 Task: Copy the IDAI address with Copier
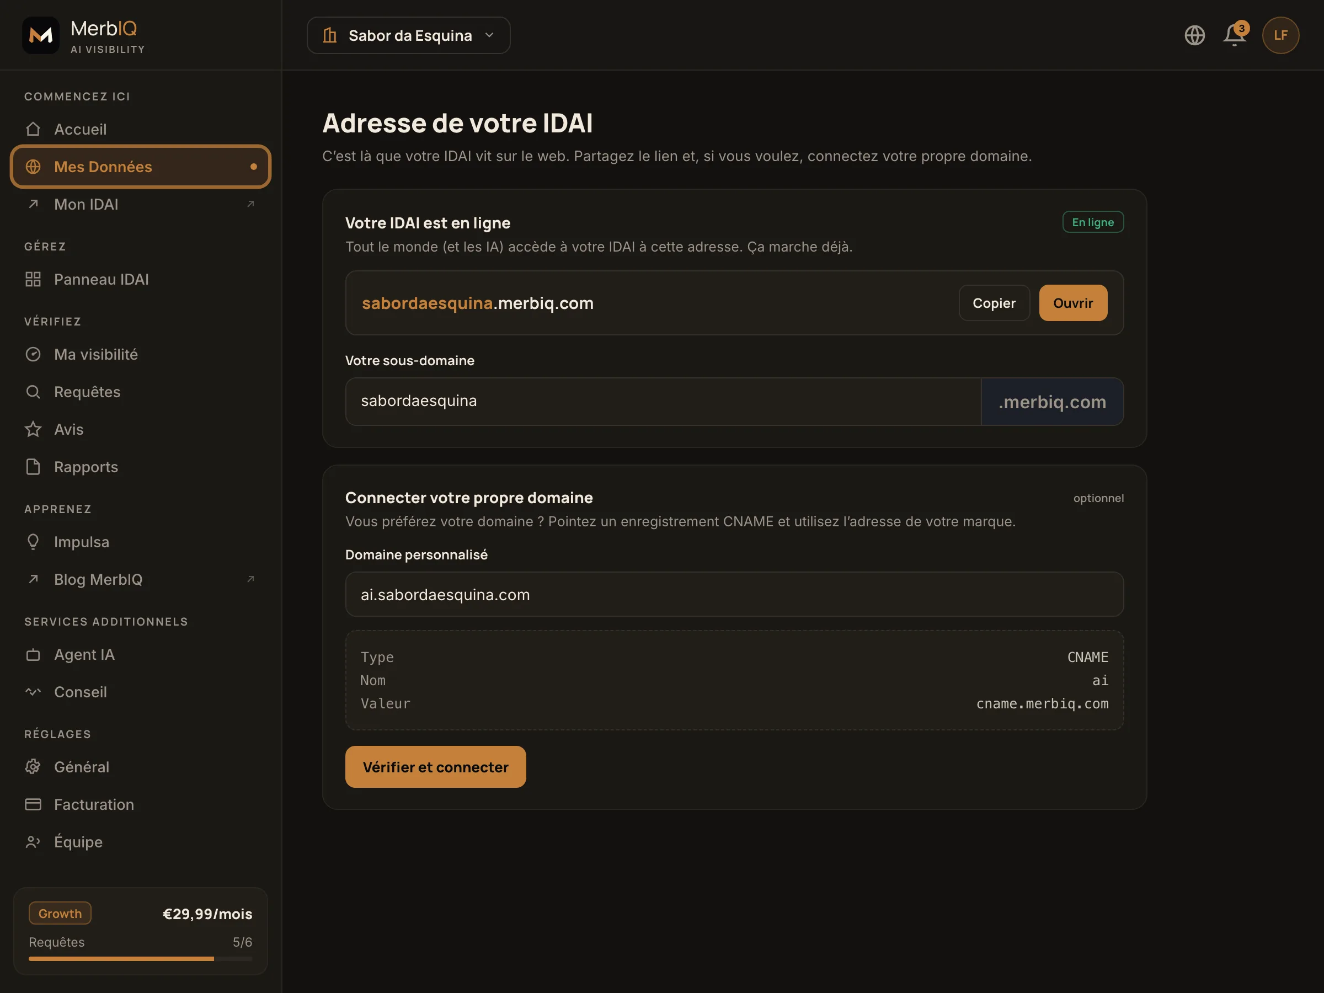pos(994,303)
